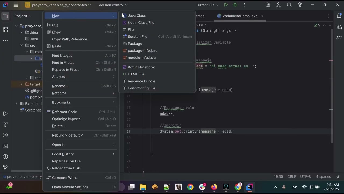The width and height of the screenshot is (344, 194).
Task: Toggle the Project tool window folder icon
Action: [x=5, y=16]
